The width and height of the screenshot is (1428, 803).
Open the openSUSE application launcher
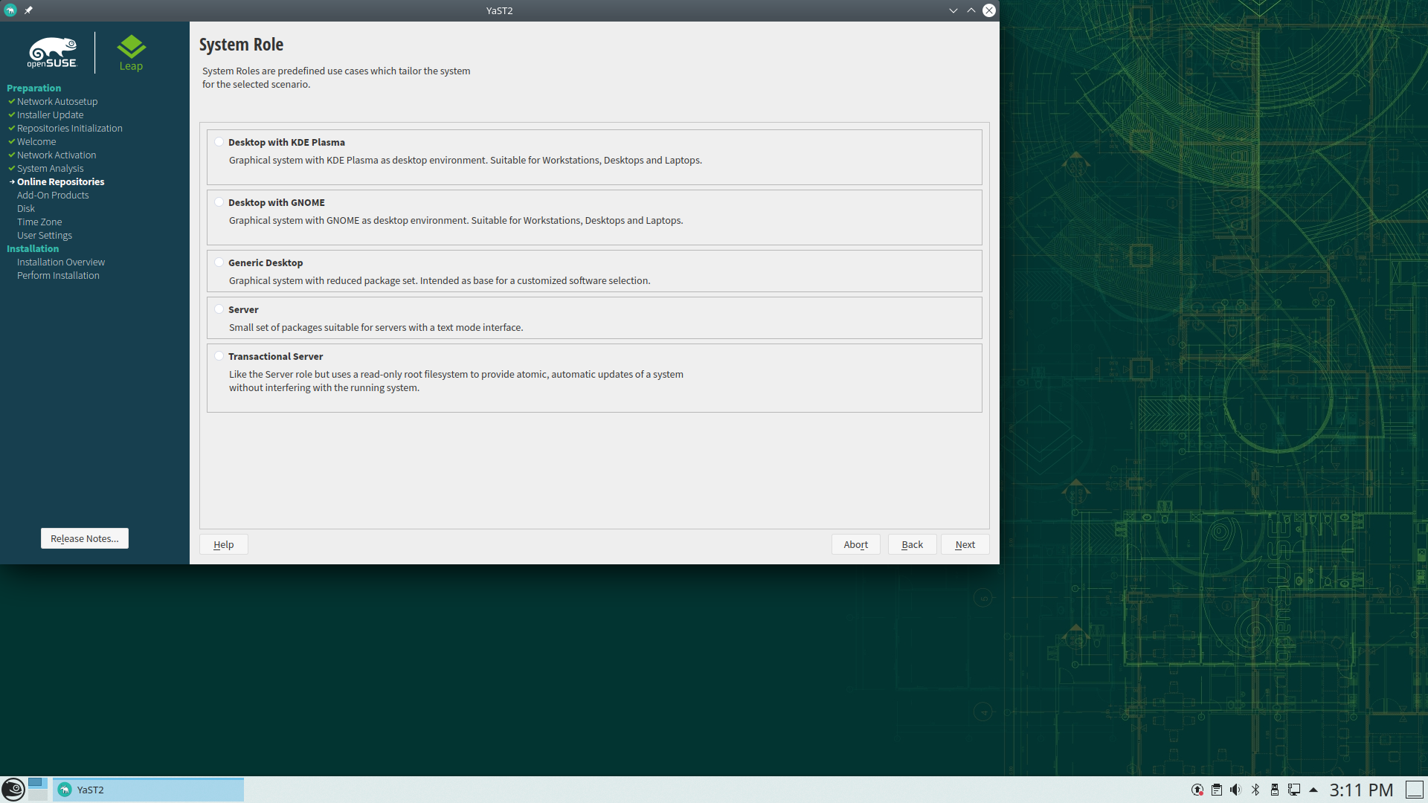[13, 789]
